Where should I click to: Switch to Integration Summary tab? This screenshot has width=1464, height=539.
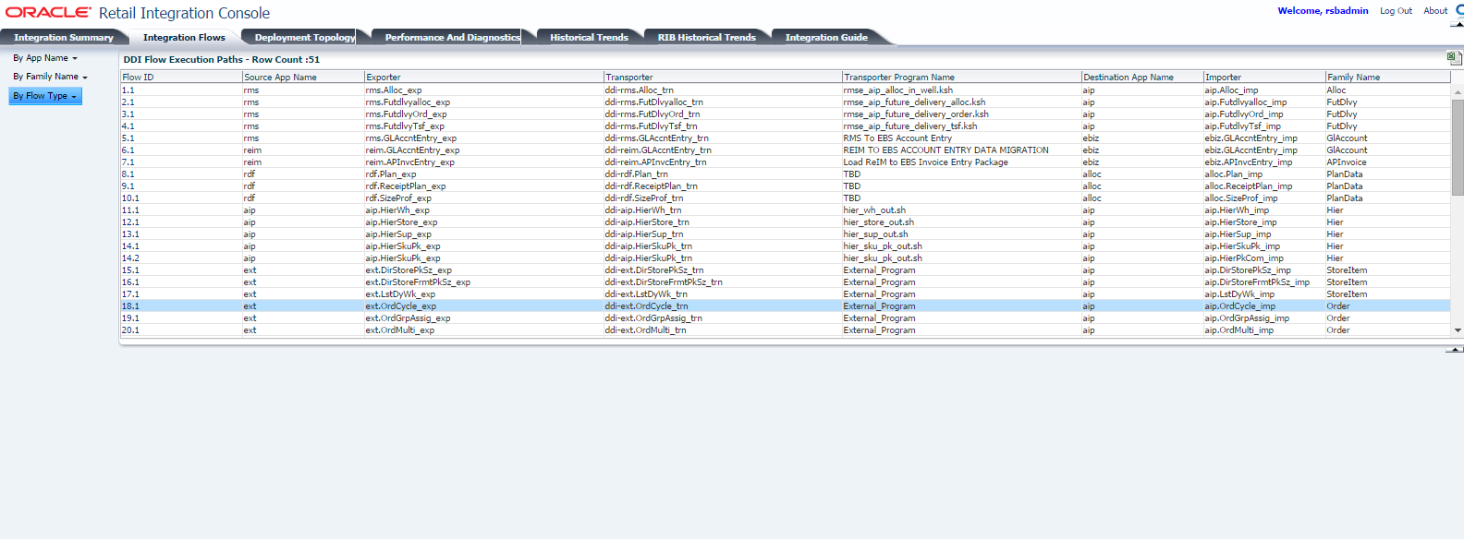(x=63, y=37)
